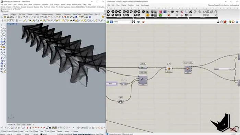Click the number slider on the right of the Grasshopper canvas
The height and width of the screenshot is (135, 240).
point(223,69)
